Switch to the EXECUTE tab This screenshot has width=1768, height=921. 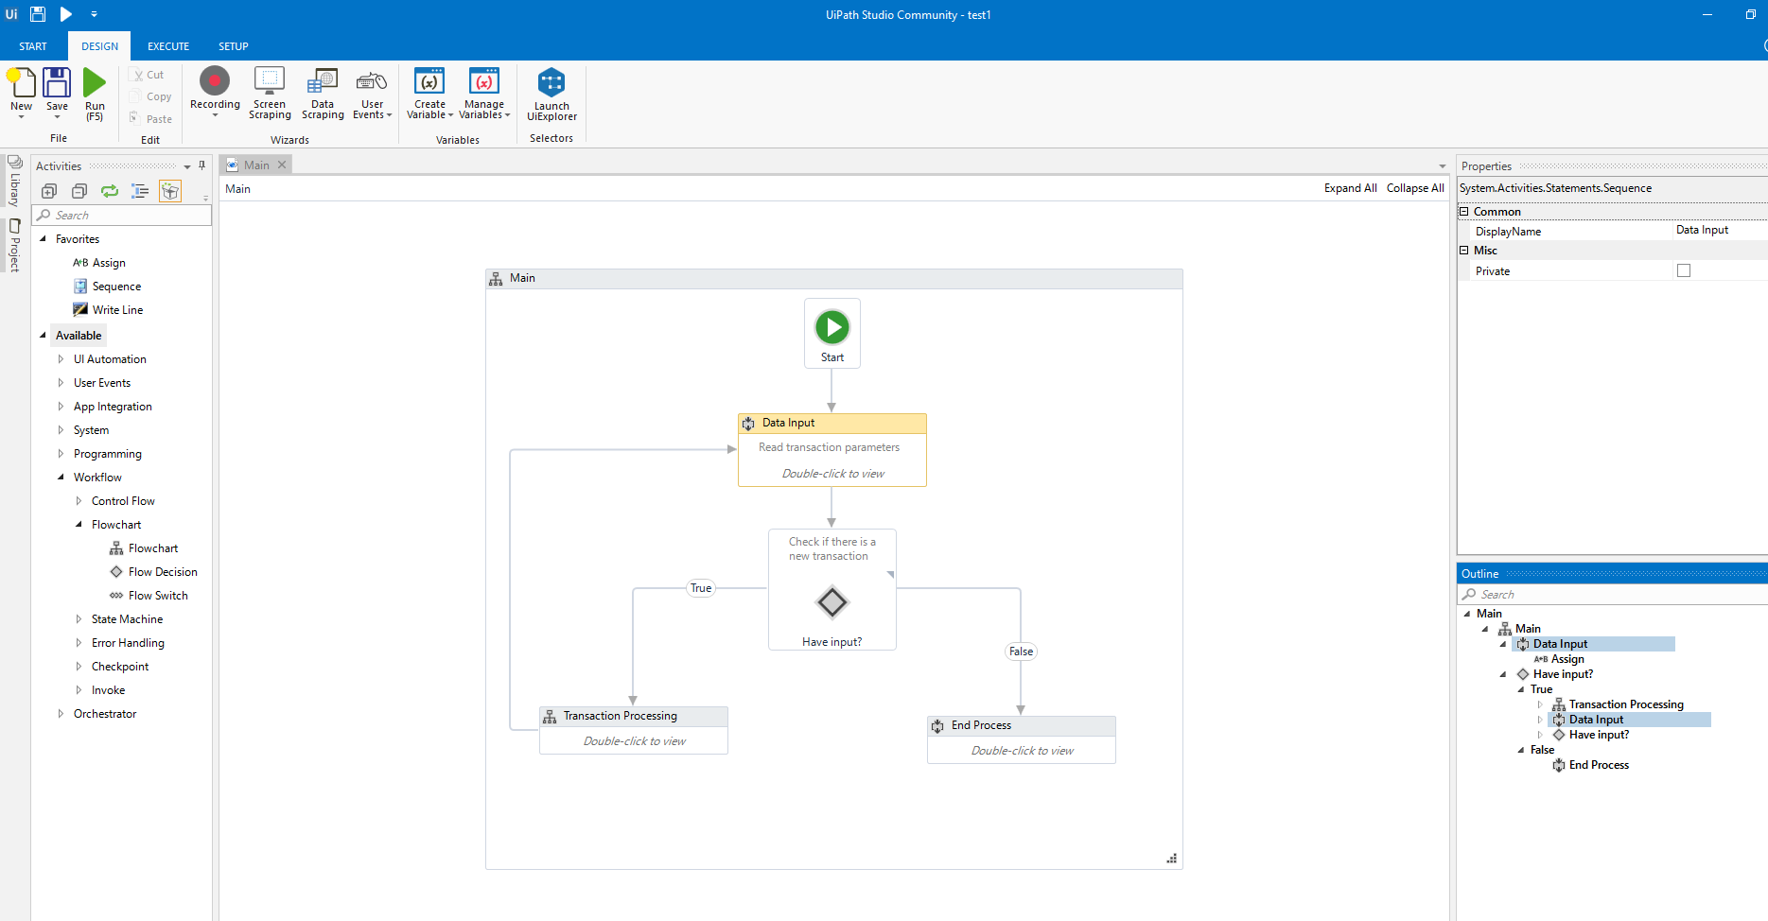click(x=167, y=45)
